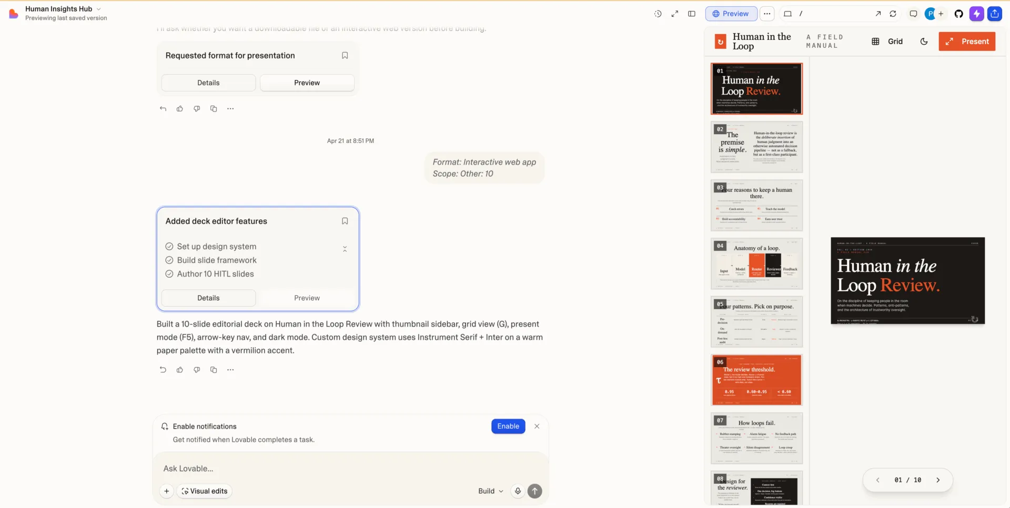Start voice input with microphone
Screen dimensions: 1010x508
coord(518,491)
